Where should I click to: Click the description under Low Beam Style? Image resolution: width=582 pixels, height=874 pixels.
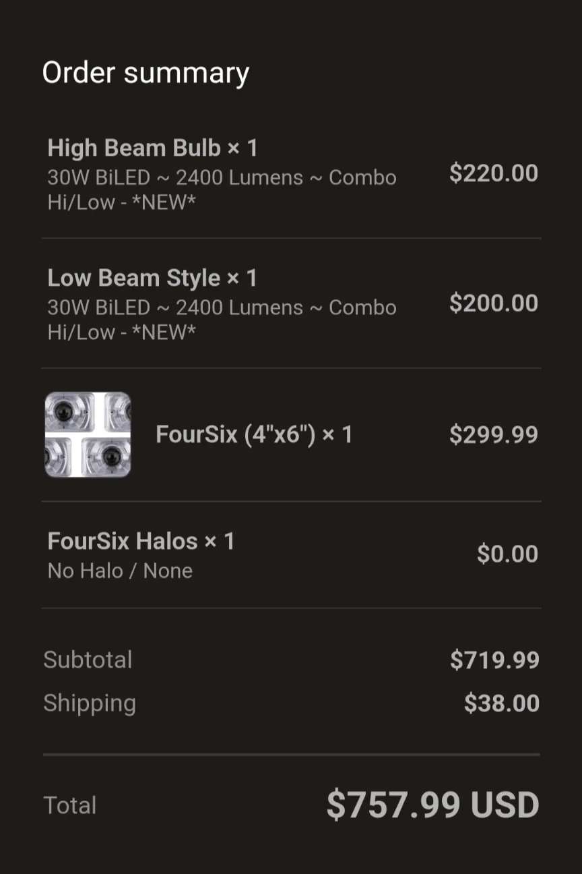[x=222, y=320]
